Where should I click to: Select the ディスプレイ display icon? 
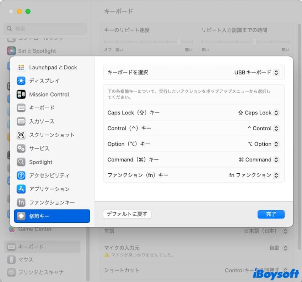click(21, 81)
